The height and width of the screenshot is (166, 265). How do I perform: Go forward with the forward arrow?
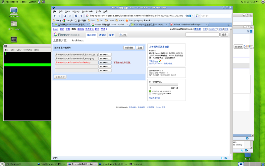pos(59,16)
